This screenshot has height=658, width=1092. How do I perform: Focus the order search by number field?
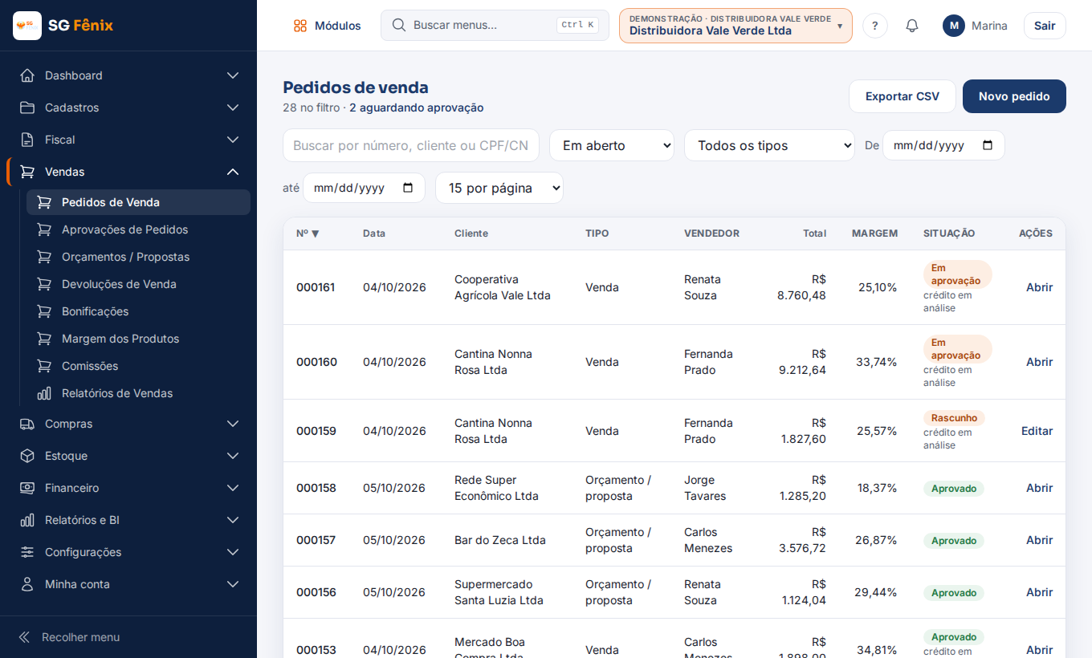click(x=411, y=145)
